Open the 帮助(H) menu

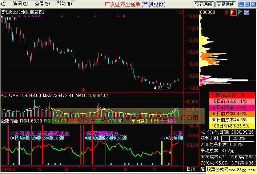64,4
